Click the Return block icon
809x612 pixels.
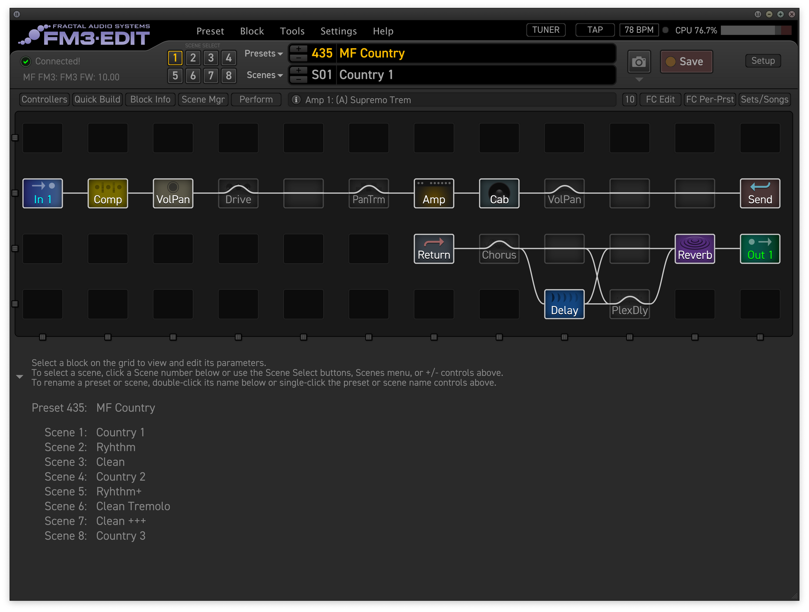click(x=434, y=249)
